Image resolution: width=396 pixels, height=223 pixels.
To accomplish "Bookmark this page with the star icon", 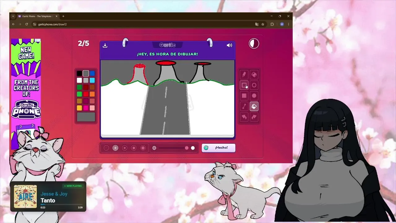I will [x=263, y=24].
